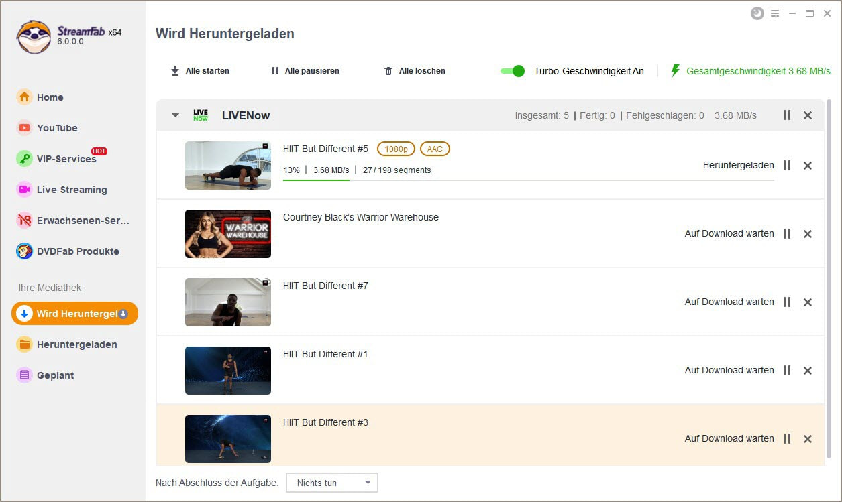842x502 pixels.
Task: Cancel the HIIT But Different #7 download
Action: pyautogui.click(x=808, y=302)
